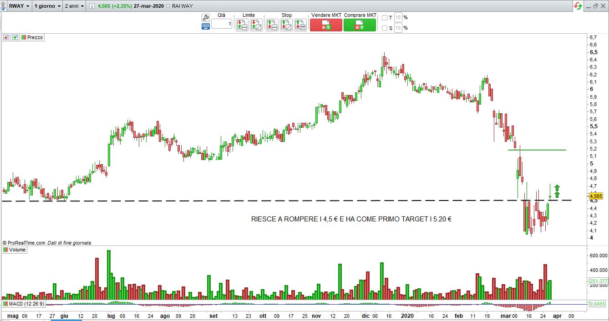Click the blue keyboard shortcuts icon
This screenshot has height=321, width=609.
tap(205, 26)
